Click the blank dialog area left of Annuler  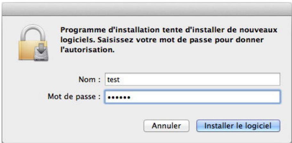[80, 126]
